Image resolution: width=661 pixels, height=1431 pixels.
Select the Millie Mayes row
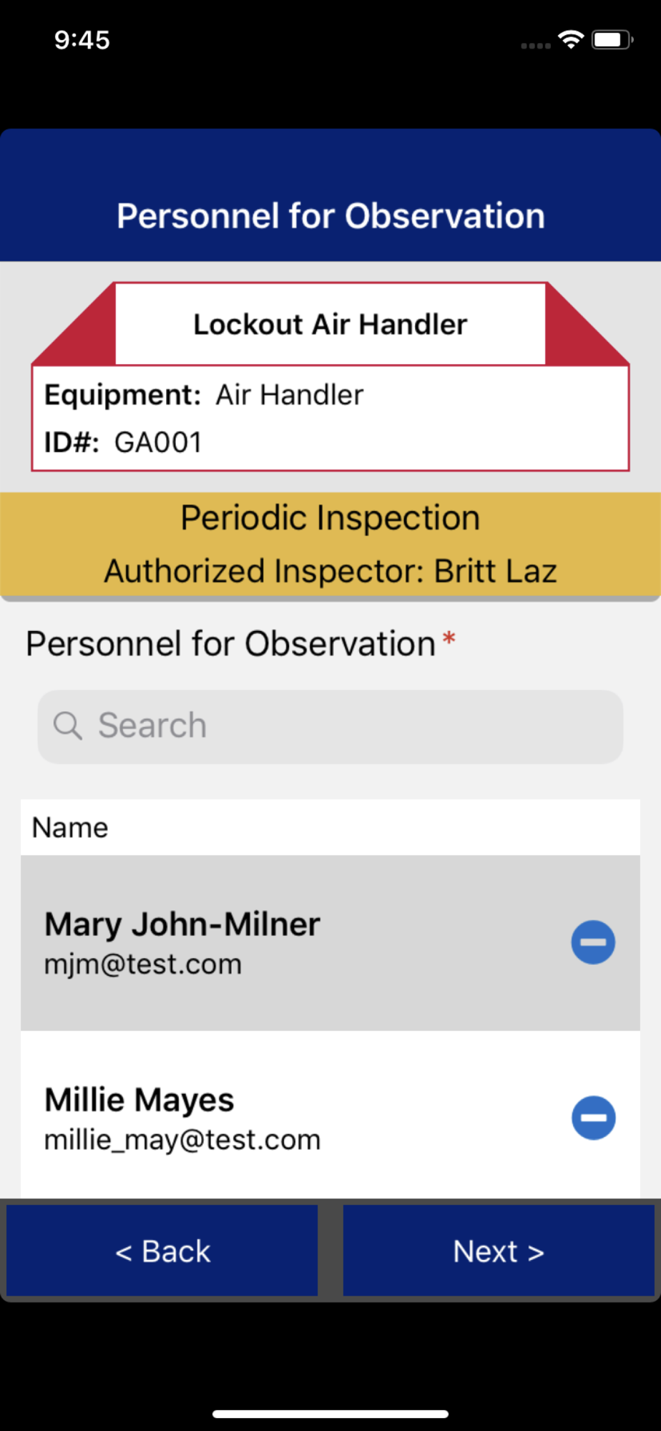coord(330,1115)
